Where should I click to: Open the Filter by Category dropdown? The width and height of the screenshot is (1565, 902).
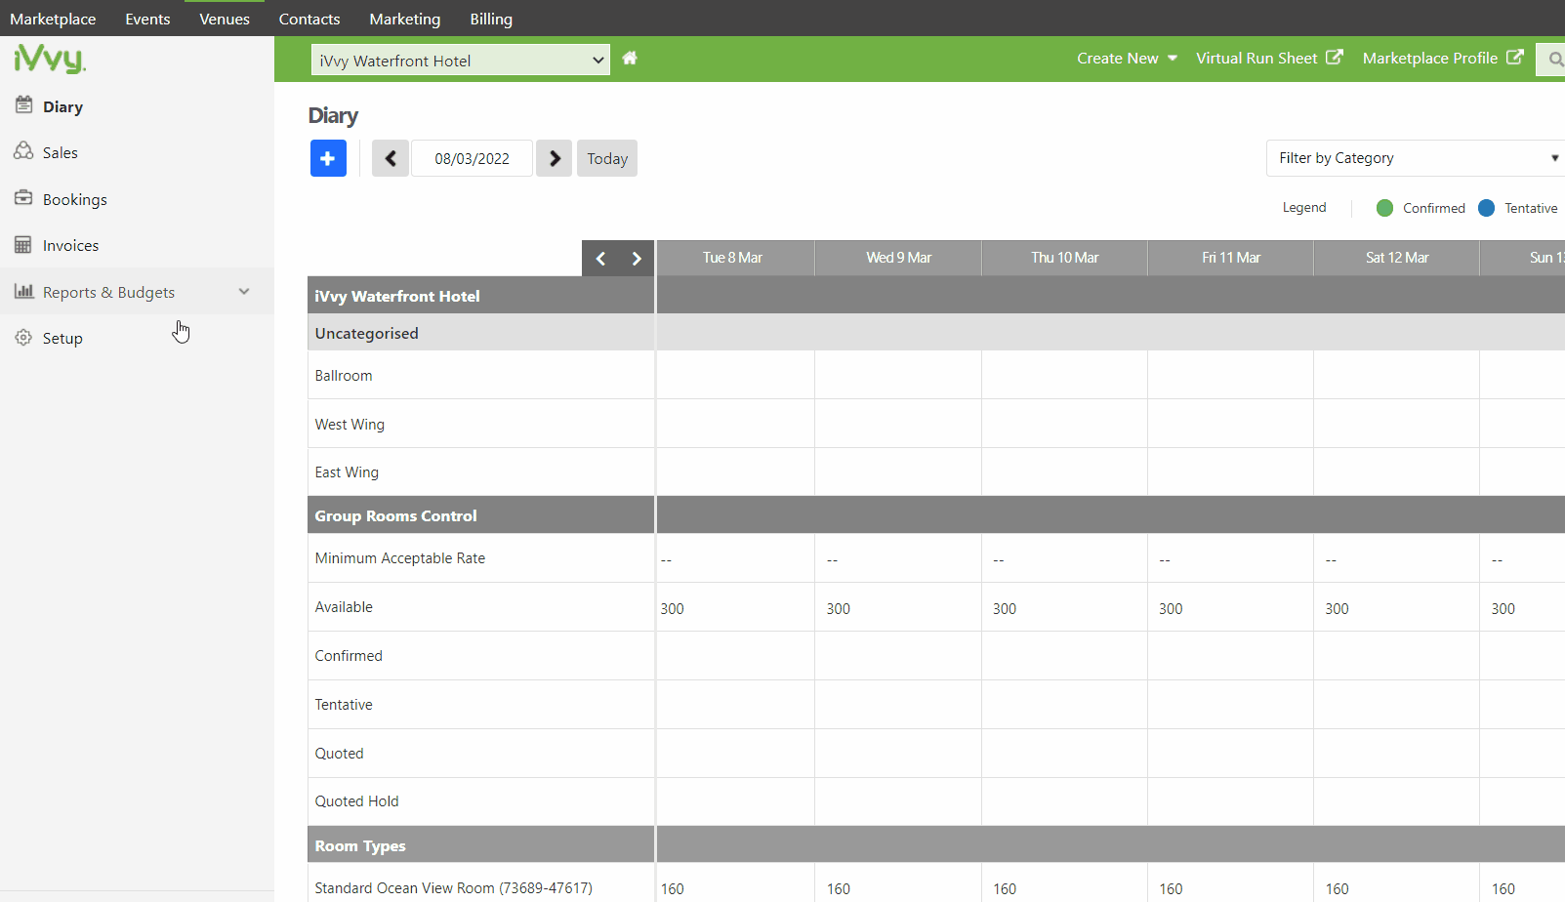pyautogui.click(x=1413, y=157)
